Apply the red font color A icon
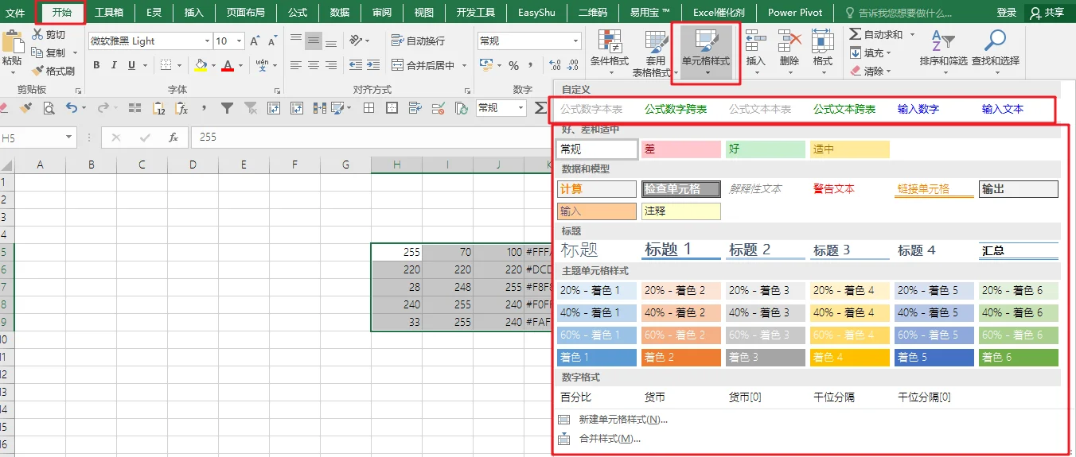1076x457 pixels. (228, 65)
